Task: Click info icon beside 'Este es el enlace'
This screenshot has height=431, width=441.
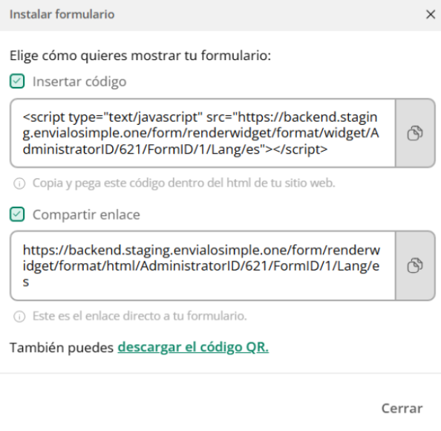Action: pos(19,317)
